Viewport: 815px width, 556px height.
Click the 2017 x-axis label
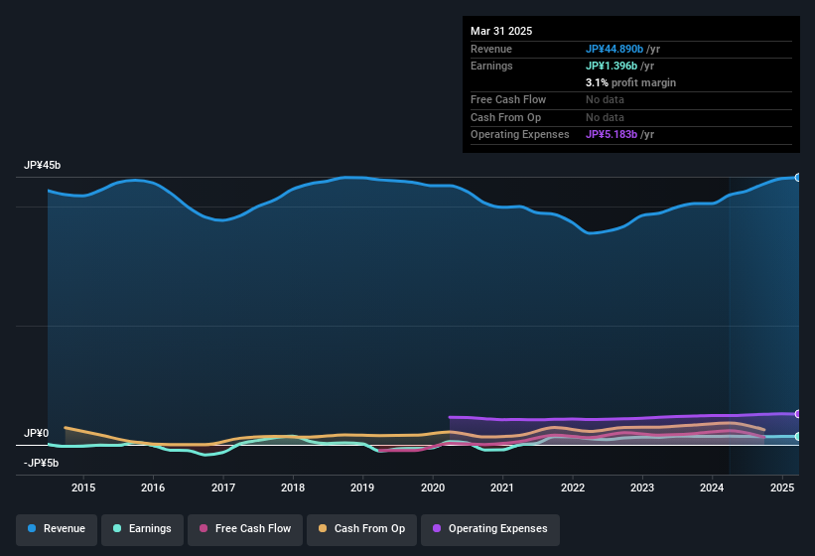tap(223, 487)
